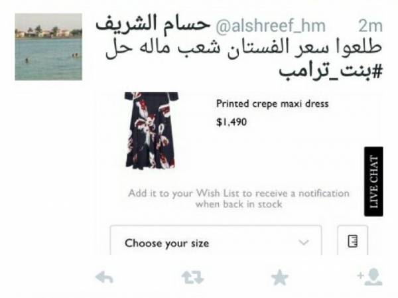Viewport: 398px width, 298px height.
Task: Click the when back in stock notice
Action: coord(239,204)
